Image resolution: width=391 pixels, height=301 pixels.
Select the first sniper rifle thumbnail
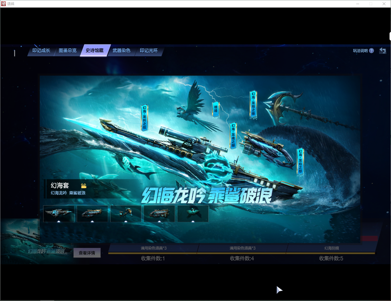(x=59, y=214)
